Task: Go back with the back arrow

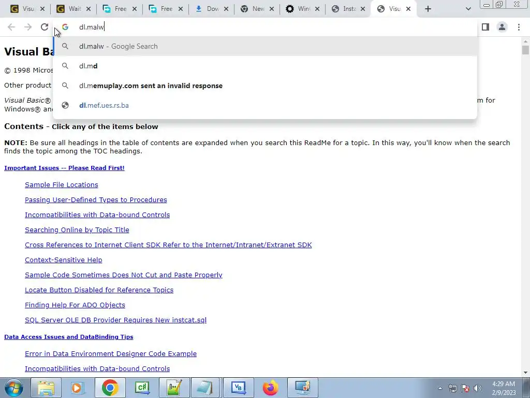Action: click(11, 27)
